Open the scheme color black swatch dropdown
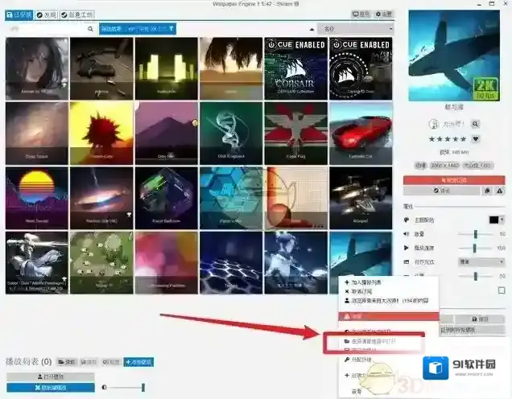The width and height of the screenshot is (512, 399). (x=496, y=219)
